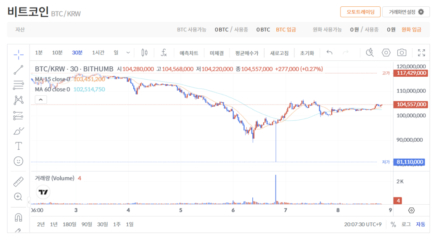
Task: Click the current price label 104,557,000
Action: [x=410, y=104]
